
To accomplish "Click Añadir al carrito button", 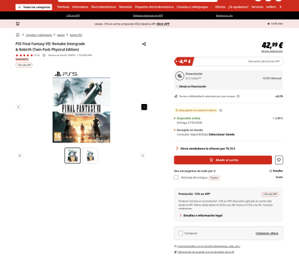I will click(x=223, y=160).
